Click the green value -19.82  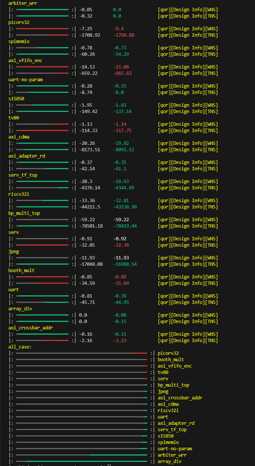coord(121,143)
